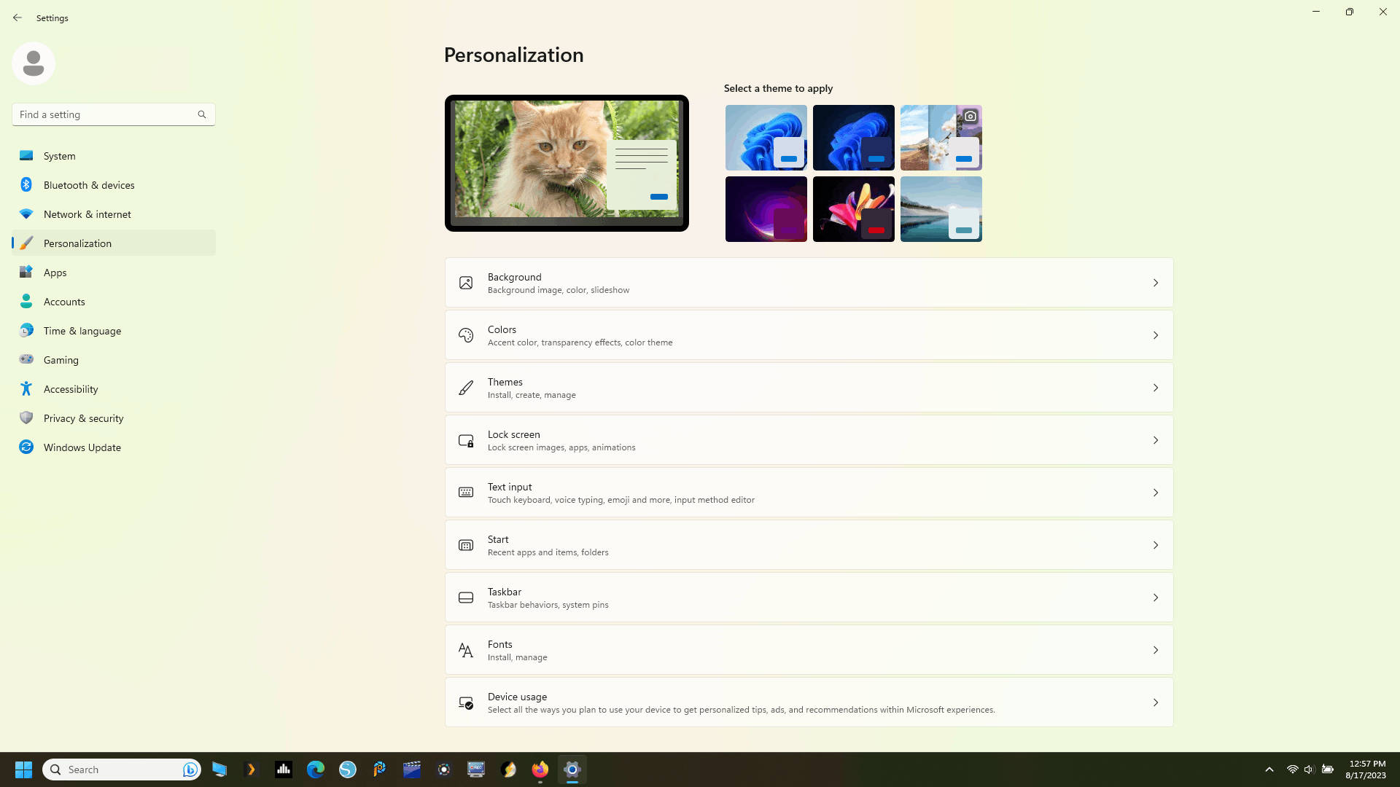Open Privacy & security settings

pyautogui.click(x=83, y=418)
